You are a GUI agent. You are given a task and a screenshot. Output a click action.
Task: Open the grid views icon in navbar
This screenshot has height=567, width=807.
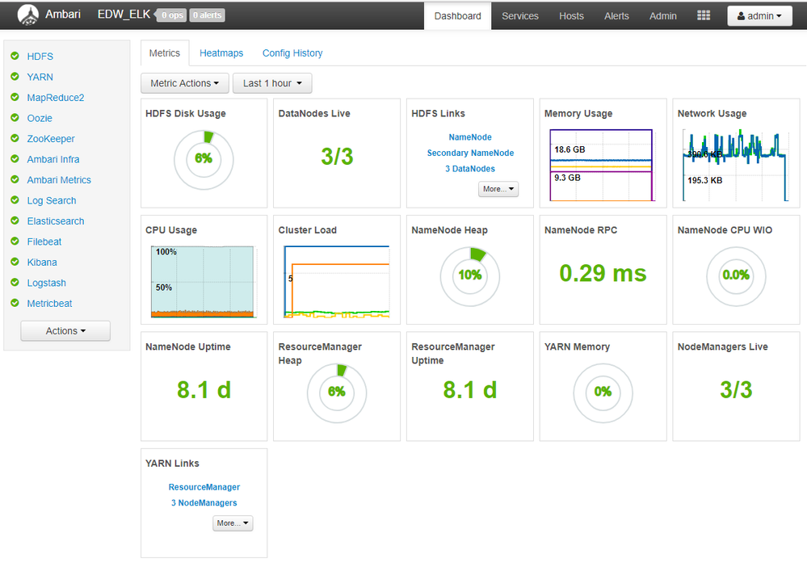click(x=704, y=16)
